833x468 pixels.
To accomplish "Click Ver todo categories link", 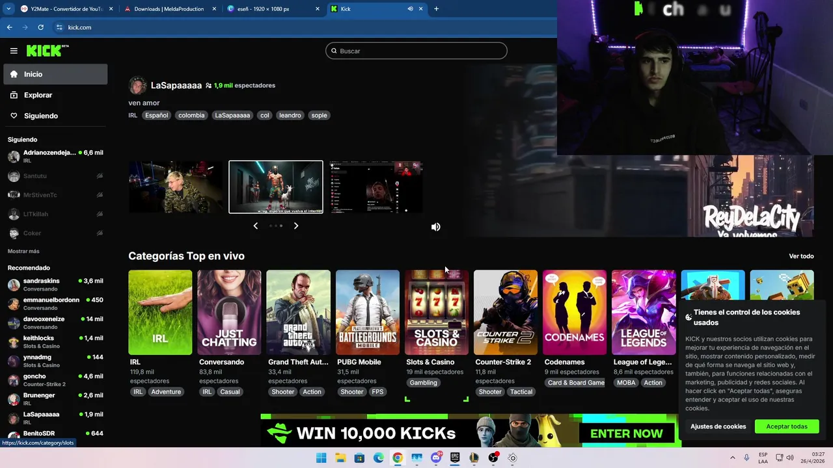I will 801,256.
